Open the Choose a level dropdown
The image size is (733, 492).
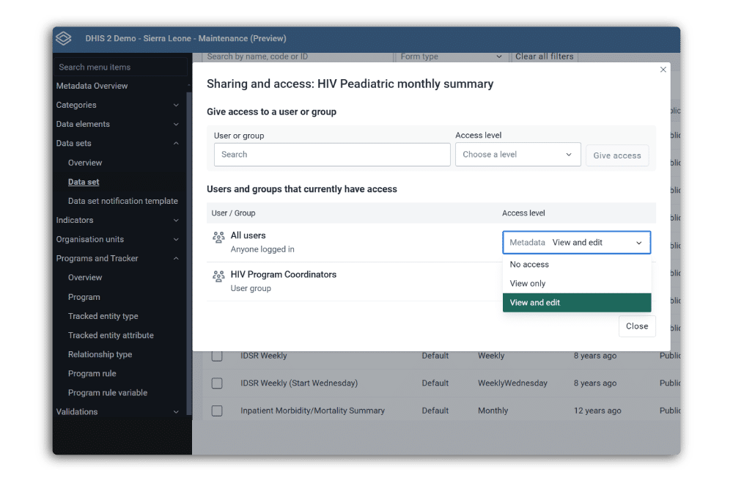517,155
